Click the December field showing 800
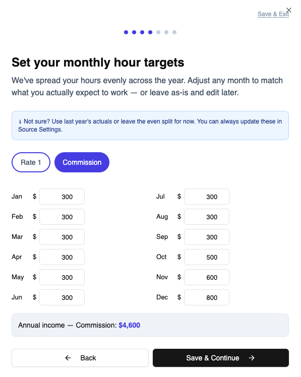The image size is (301, 377). tap(207, 298)
